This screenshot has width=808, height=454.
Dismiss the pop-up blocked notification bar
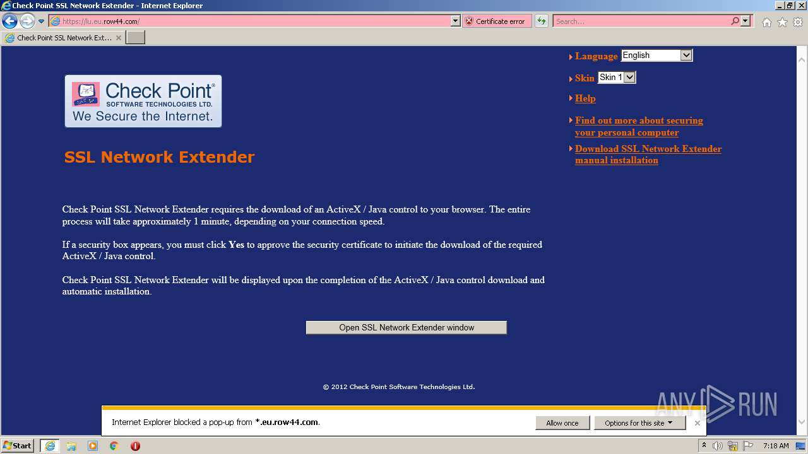click(698, 423)
